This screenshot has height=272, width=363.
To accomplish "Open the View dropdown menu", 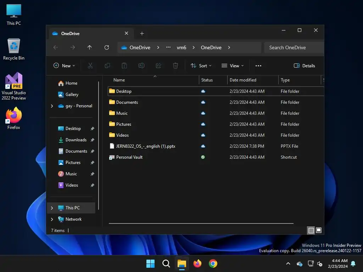I will coord(233,66).
